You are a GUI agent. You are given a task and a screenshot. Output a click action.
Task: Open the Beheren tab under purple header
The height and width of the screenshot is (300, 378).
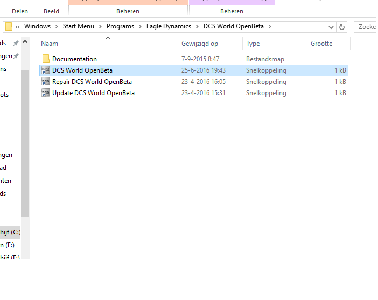coord(232,11)
